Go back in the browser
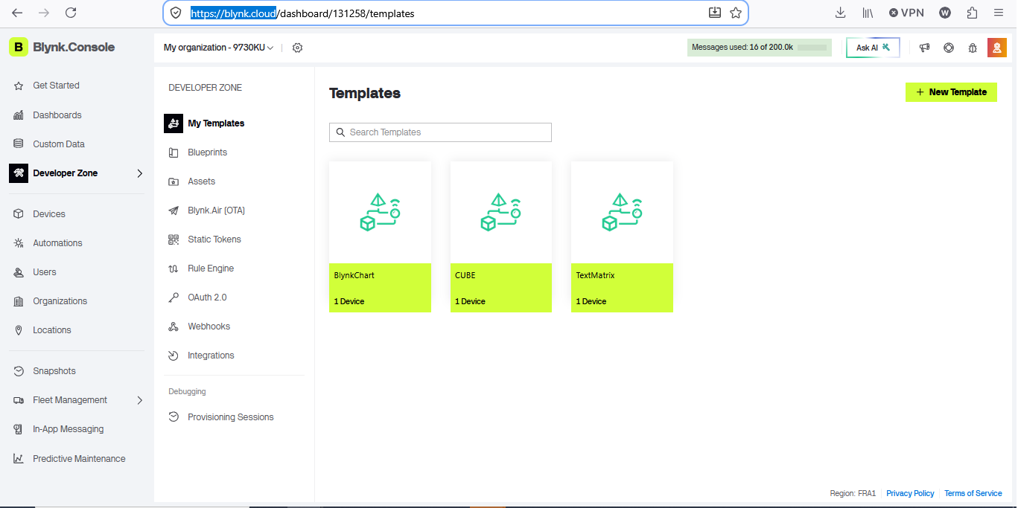The width and height of the screenshot is (1018, 508). 17,13
